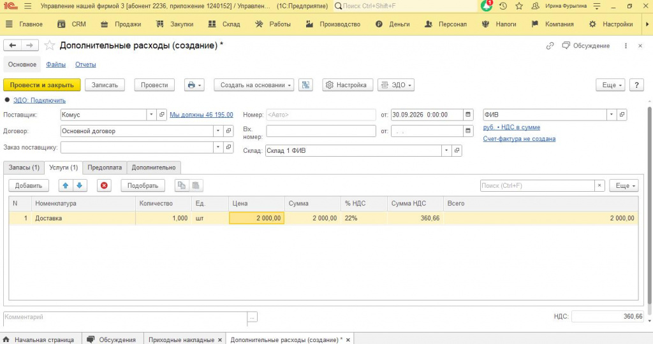
Task: Open the Продажи section menu
Action: 121,24
